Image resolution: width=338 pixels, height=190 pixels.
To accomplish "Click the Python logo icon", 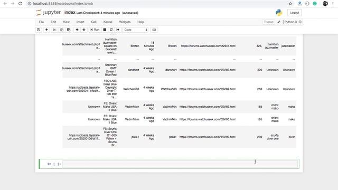I will [x=279, y=13].
